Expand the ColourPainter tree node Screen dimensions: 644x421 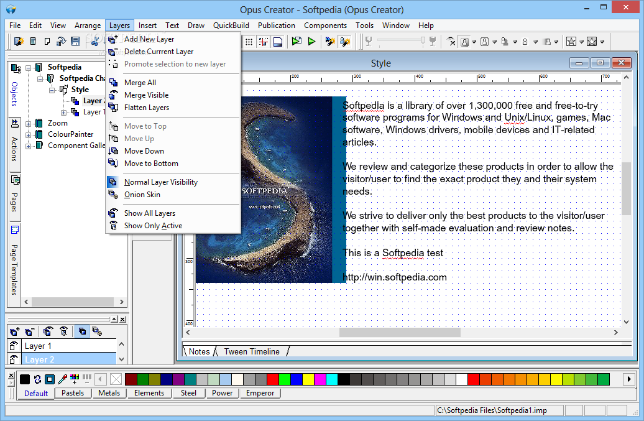tap(29, 135)
